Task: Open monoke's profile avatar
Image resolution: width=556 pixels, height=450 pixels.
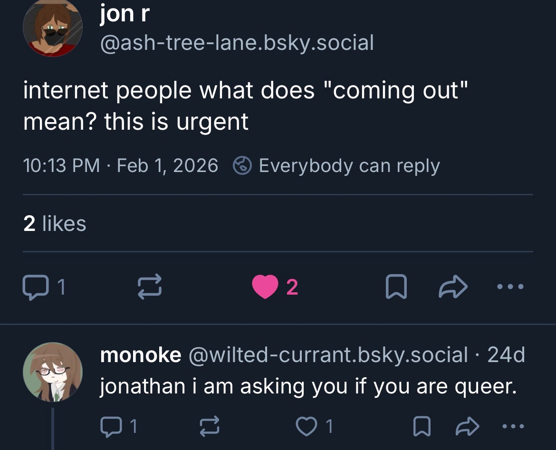Action: 52,372
